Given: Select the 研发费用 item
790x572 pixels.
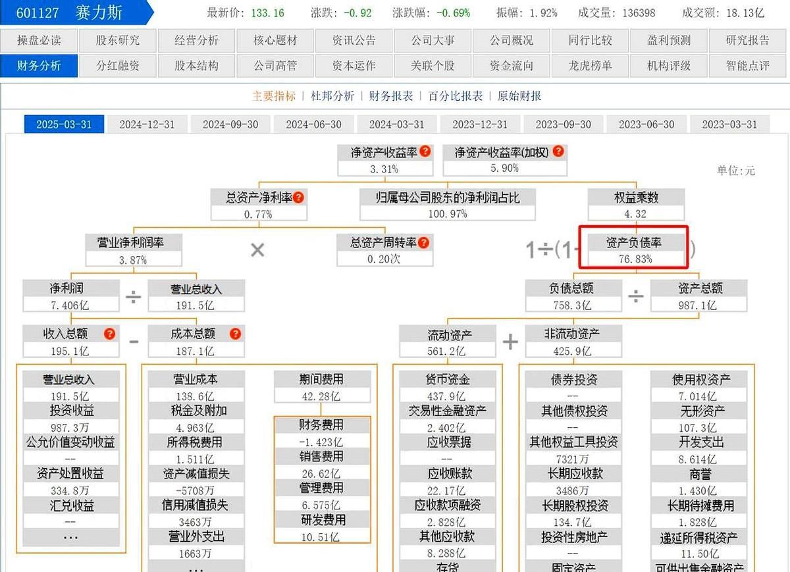Looking at the screenshot, I should (322, 528).
